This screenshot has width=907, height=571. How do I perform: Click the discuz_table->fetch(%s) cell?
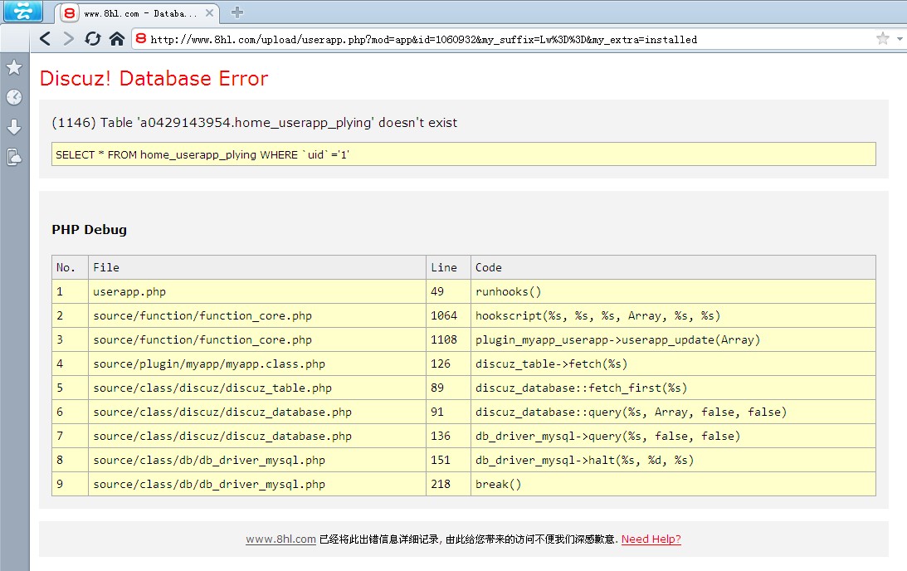pos(673,364)
